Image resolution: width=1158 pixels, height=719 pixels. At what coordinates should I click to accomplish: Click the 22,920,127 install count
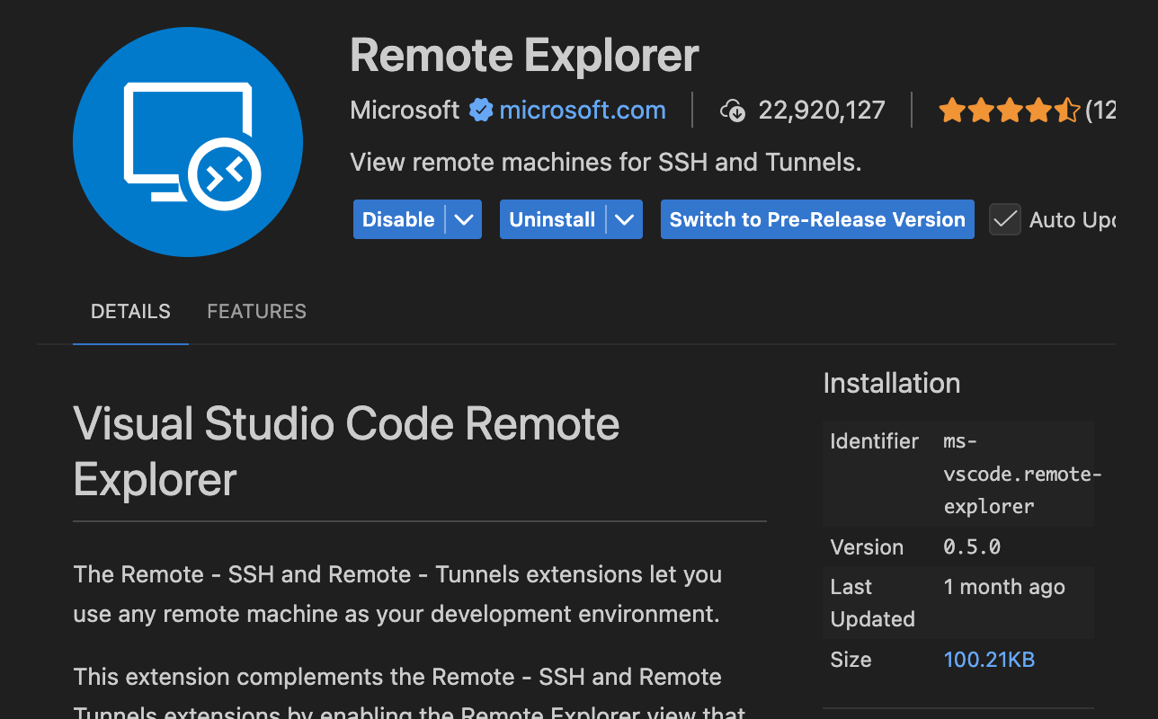822,111
